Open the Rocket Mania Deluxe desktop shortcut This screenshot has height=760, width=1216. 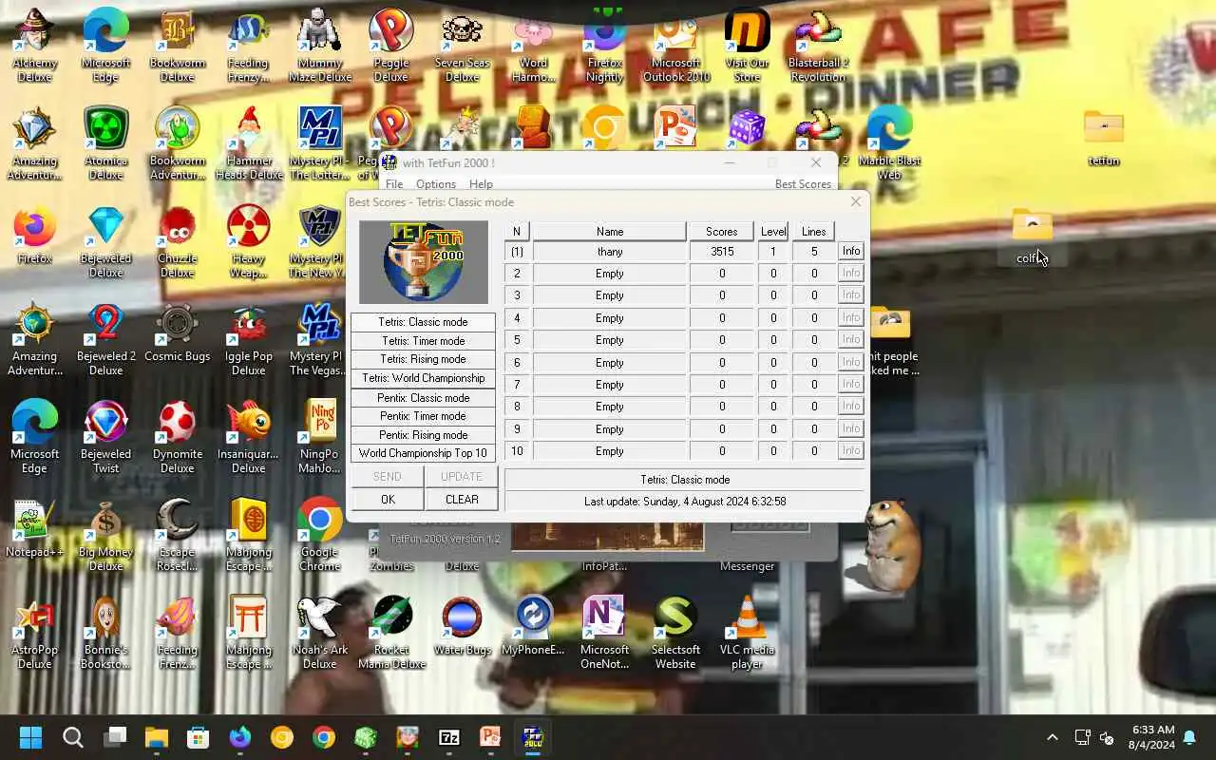391,633
